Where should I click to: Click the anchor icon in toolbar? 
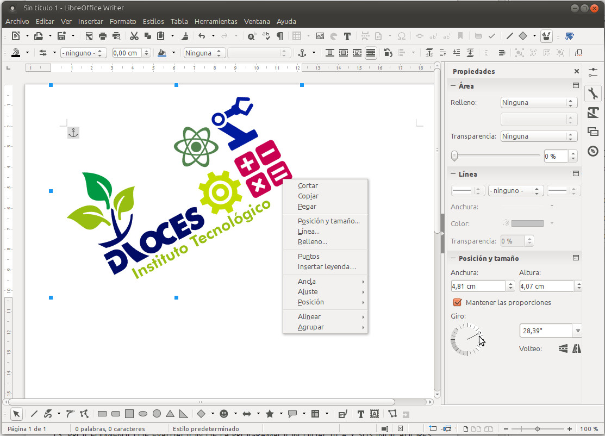click(x=302, y=53)
